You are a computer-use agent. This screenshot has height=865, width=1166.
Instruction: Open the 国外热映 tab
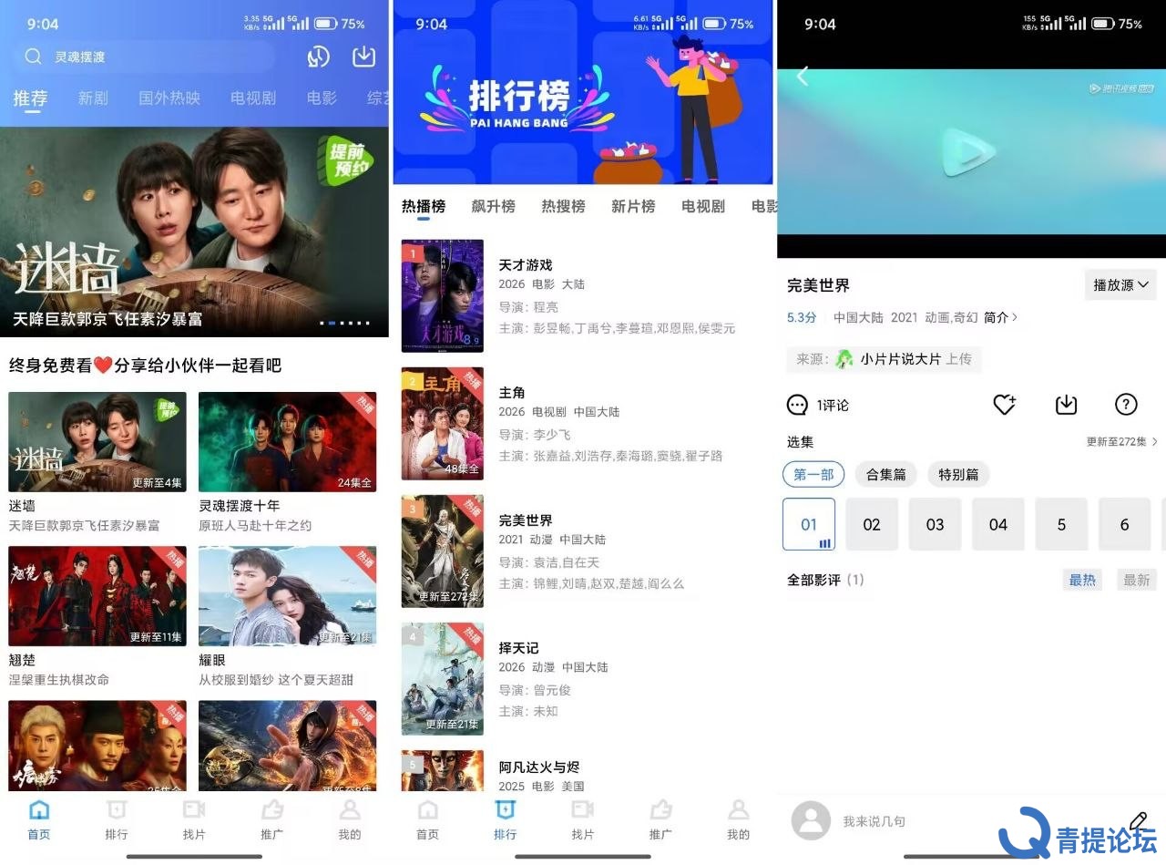pyautogui.click(x=169, y=98)
